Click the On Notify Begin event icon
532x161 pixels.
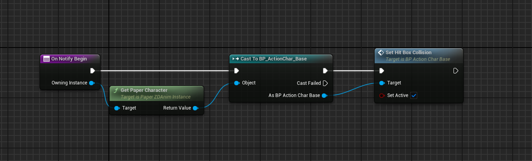(x=46, y=59)
